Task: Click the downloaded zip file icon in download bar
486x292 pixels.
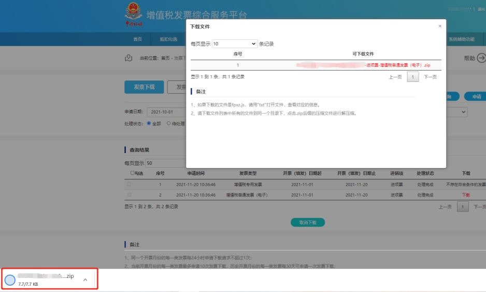Action: coord(10,280)
